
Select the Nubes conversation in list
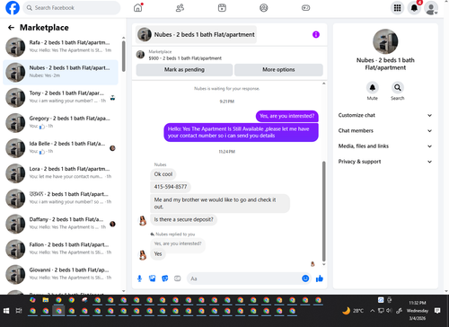[x=61, y=72]
